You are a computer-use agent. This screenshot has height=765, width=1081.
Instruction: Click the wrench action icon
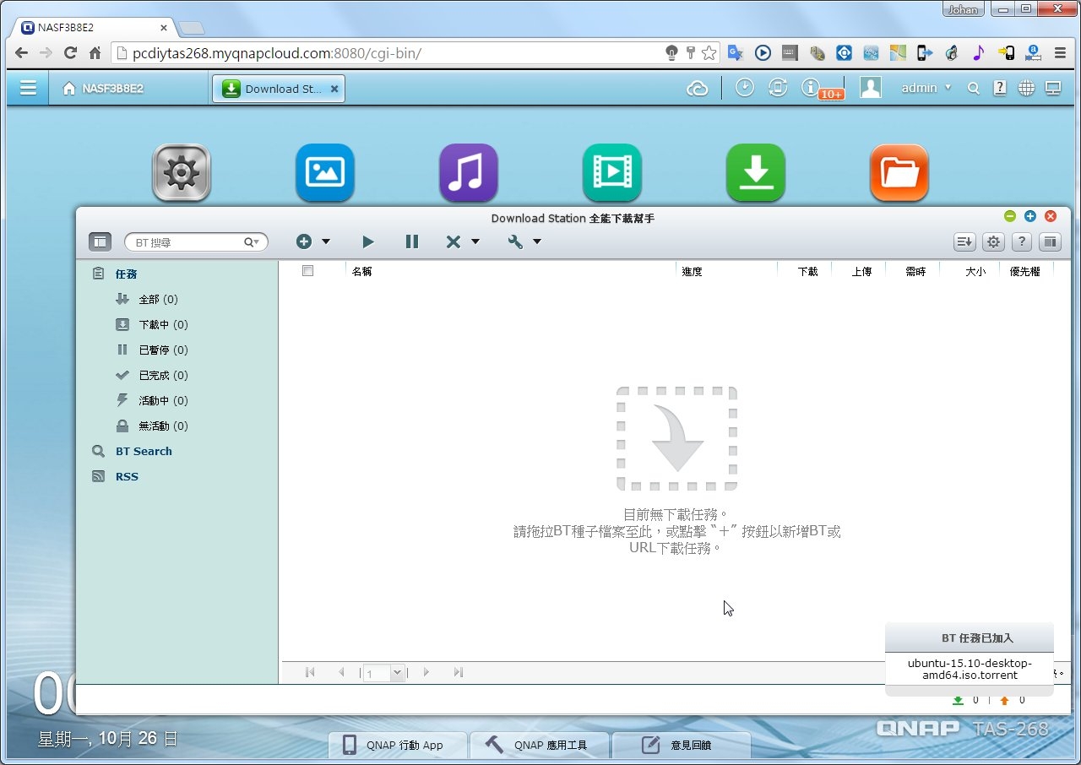pos(515,242)
